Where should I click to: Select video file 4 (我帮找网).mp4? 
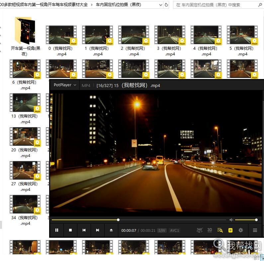tap(206, 41)
